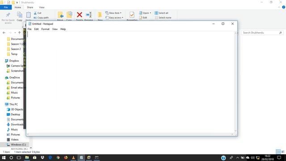This screenshot has height=161, width=286.
Task: Click Select none in the ribbon
Action: click(163, 18)
